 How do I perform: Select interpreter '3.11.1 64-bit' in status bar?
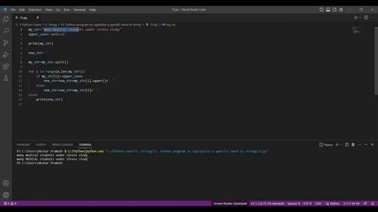point(351,203)
